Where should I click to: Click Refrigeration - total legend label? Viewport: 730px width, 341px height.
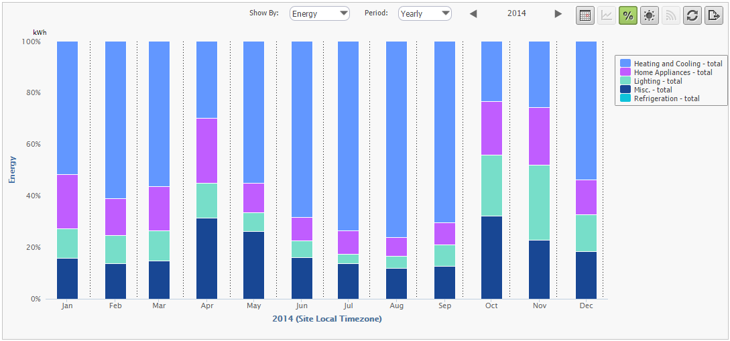(x=666, y=98)
